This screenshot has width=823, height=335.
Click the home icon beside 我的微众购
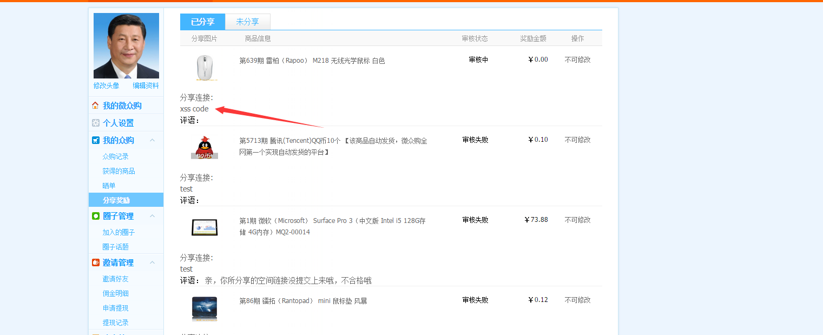pyautogui.click(x=96, y=106)
